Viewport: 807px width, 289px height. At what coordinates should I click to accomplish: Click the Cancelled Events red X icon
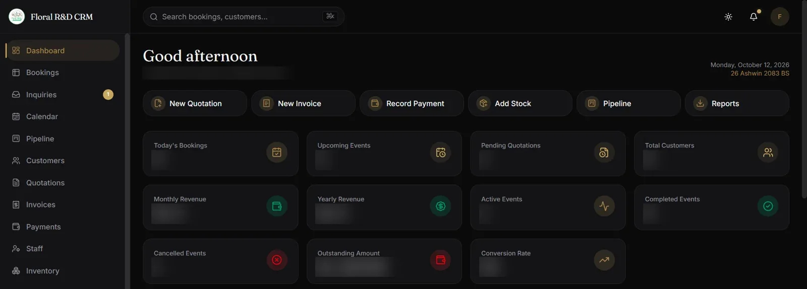277,260
